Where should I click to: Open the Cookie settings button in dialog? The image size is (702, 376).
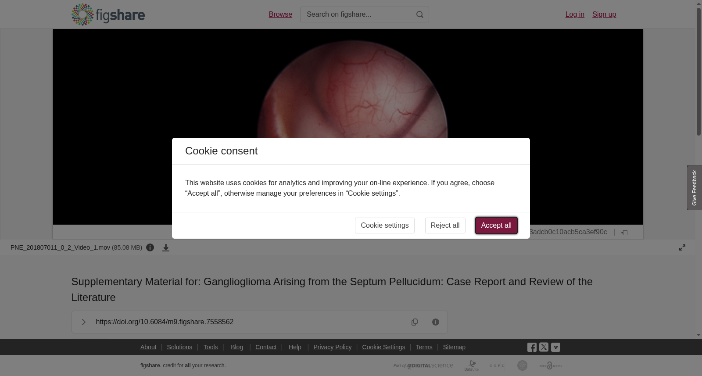coord(384,226)
